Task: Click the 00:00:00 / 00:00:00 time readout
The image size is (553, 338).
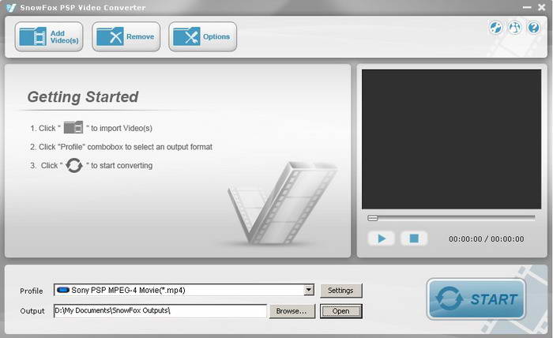Action: 487,239
